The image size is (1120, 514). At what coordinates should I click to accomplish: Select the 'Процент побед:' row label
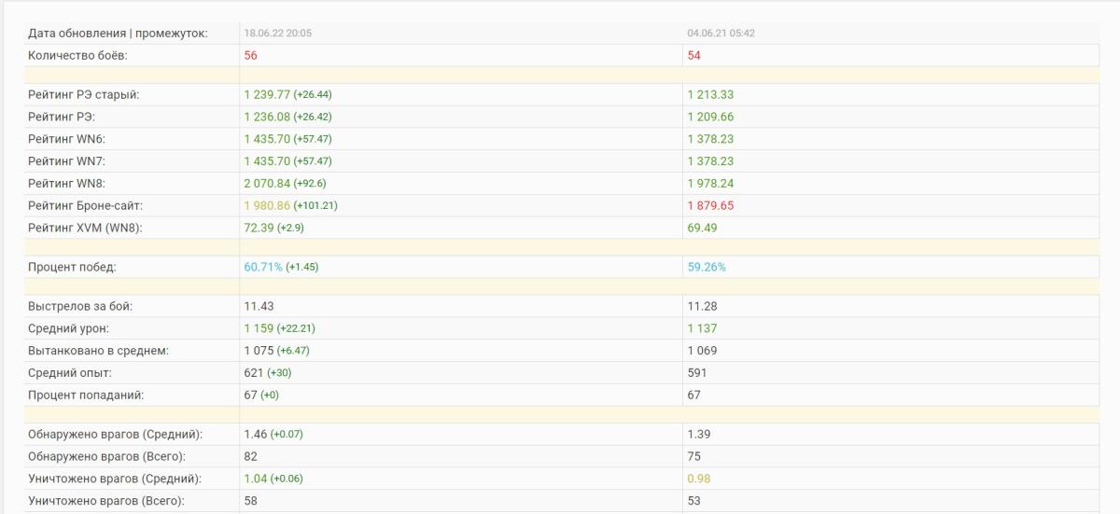coord(72,268)
